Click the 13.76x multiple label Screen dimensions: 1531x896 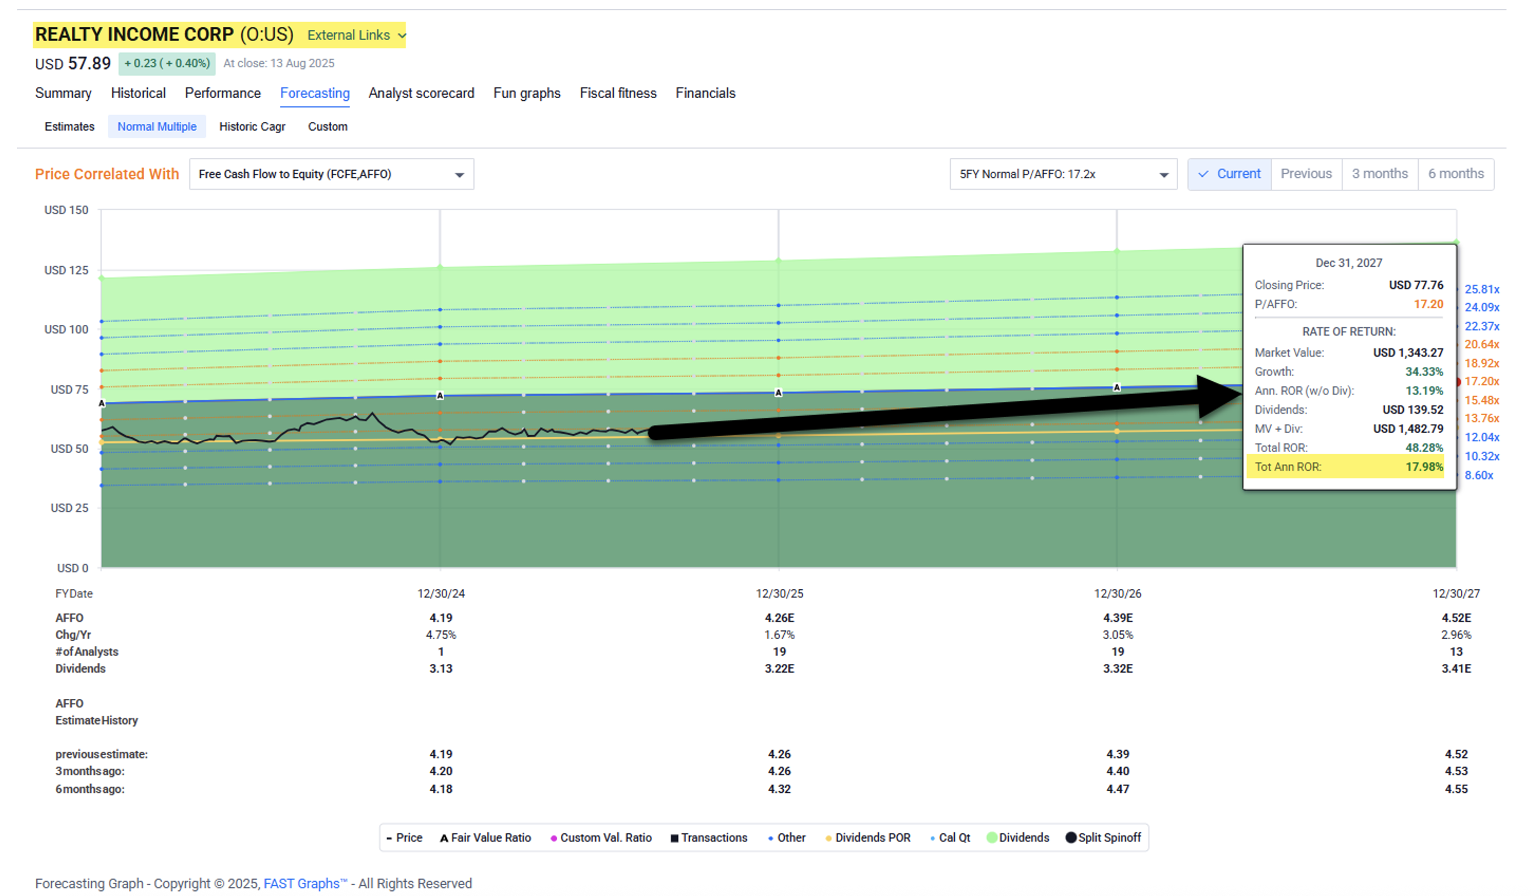click(1482, 418)
